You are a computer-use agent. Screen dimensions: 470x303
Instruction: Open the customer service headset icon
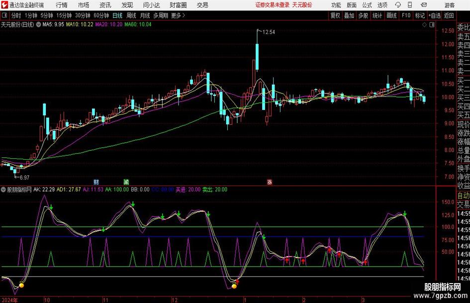tap(398, 5)
